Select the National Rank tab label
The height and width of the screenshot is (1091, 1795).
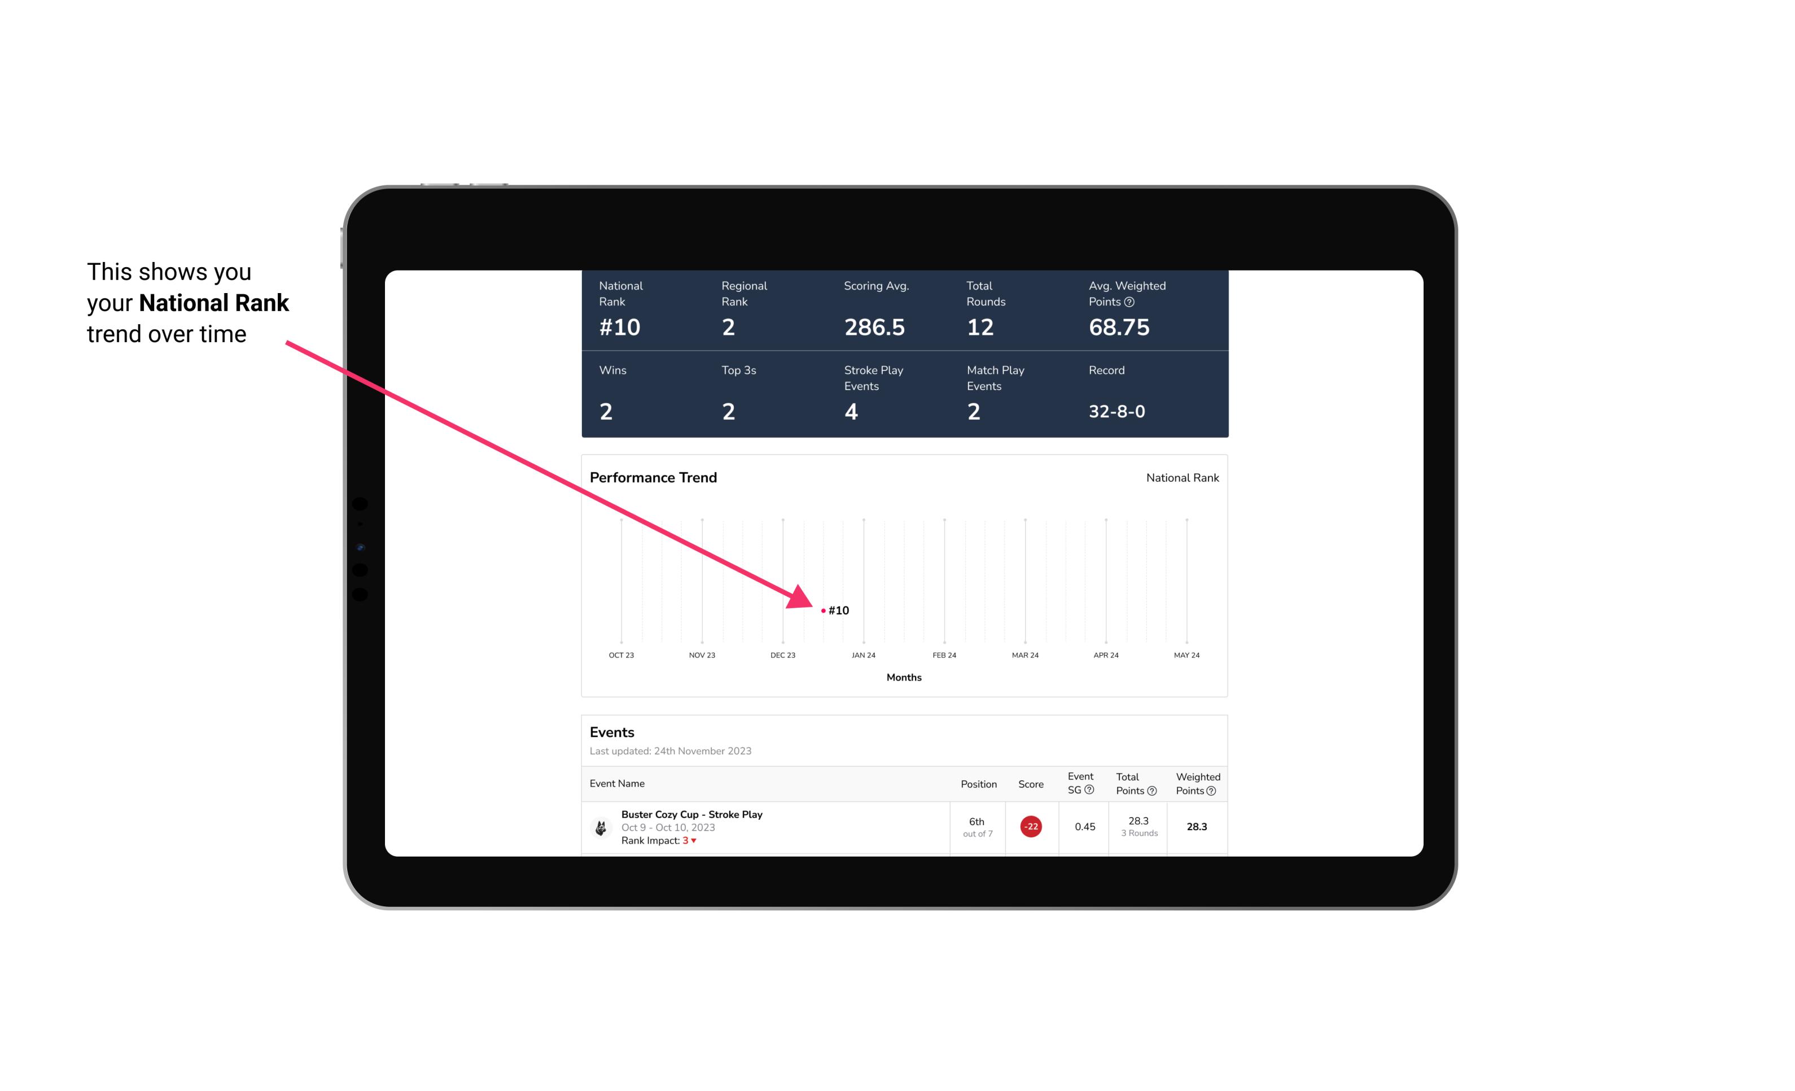[1181, 477]
